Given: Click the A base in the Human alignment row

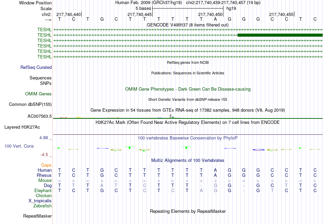Looking at the screenshot, I should (x=215, y=170).
